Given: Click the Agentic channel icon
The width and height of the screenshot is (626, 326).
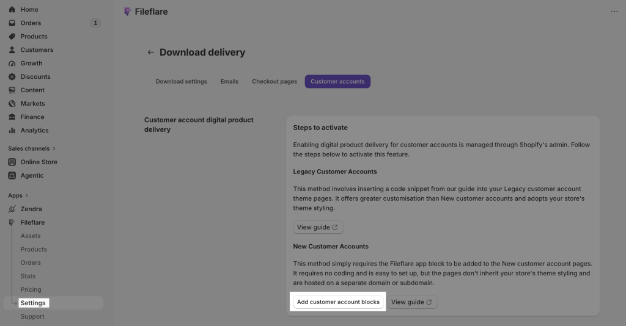Looking at the screenshot, I should click(x=12, y=175).
